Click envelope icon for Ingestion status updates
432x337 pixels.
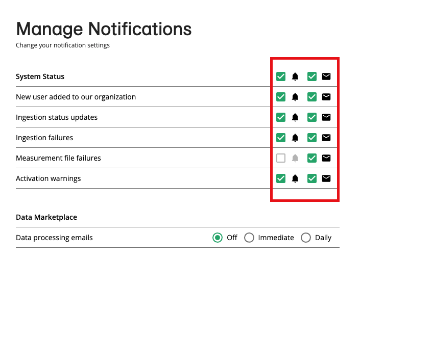(x=326, y=117)
